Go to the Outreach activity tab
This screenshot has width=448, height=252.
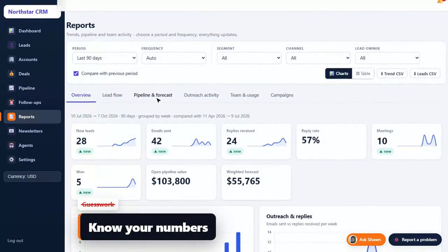click(x=201, y=95)
